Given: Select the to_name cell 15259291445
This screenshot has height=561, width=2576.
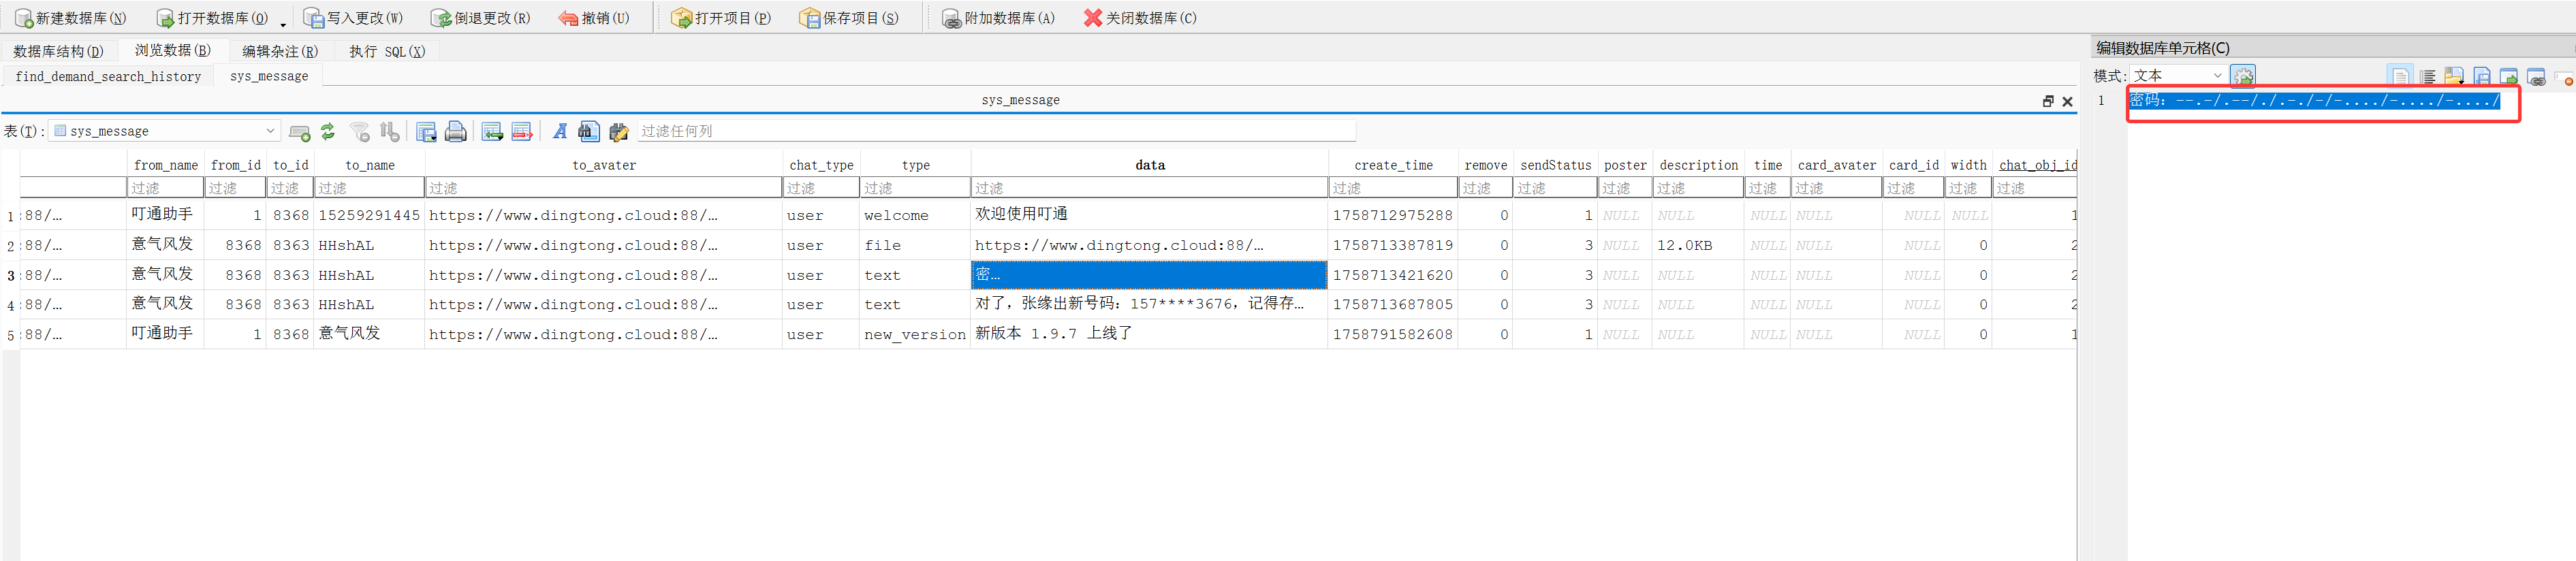Looking at the screenshot, I should tap(369, 215).
